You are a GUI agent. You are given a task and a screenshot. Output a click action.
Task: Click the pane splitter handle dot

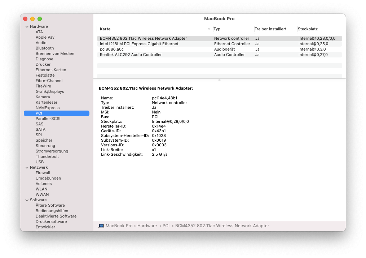[219, 80]
